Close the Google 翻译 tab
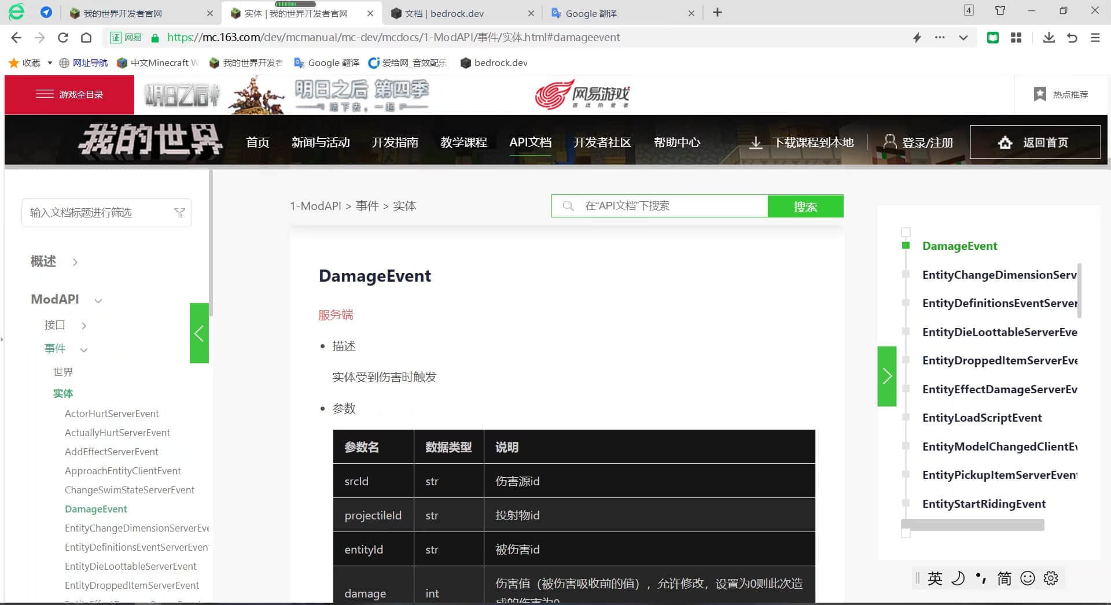 pos(691,13)
